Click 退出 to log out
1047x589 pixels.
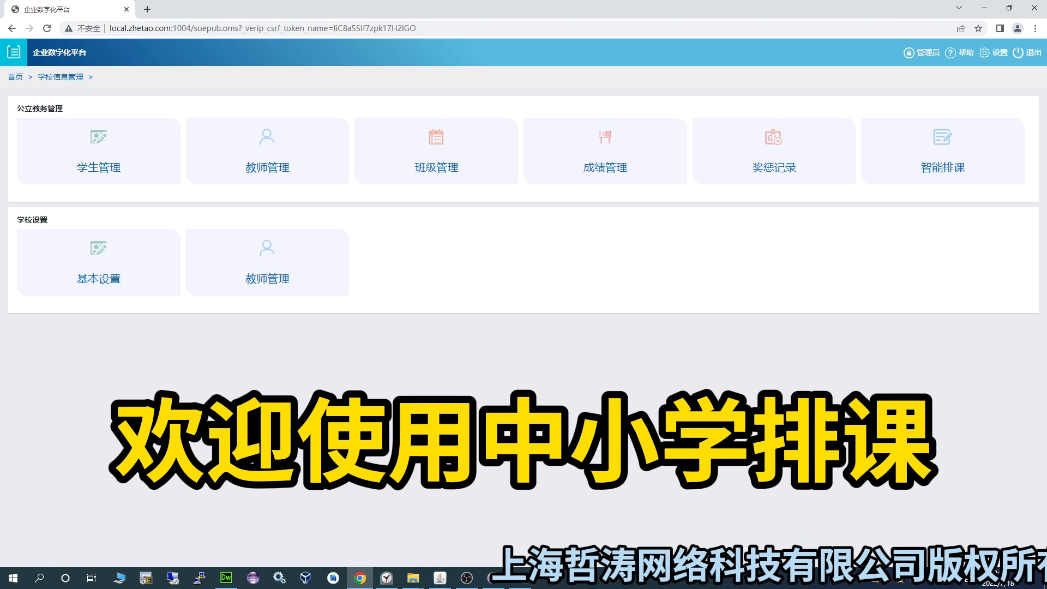click(x=1027, y=52)
